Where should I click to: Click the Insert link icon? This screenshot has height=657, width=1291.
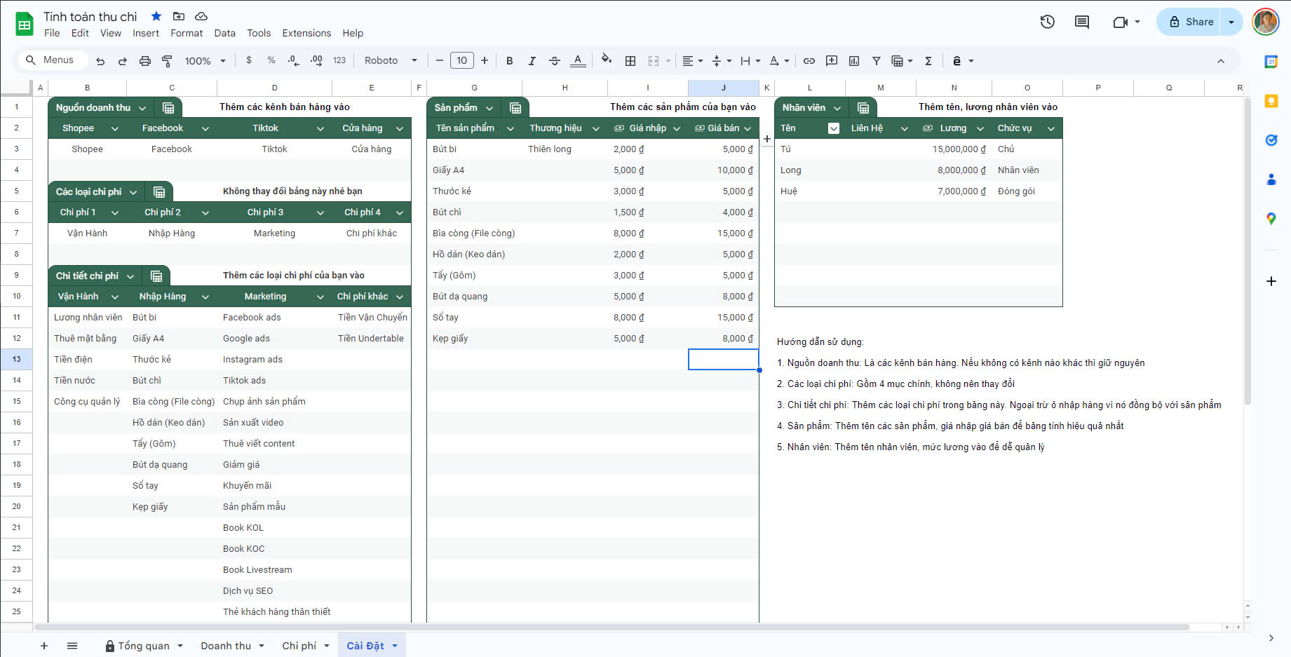[x=809, y=61]
